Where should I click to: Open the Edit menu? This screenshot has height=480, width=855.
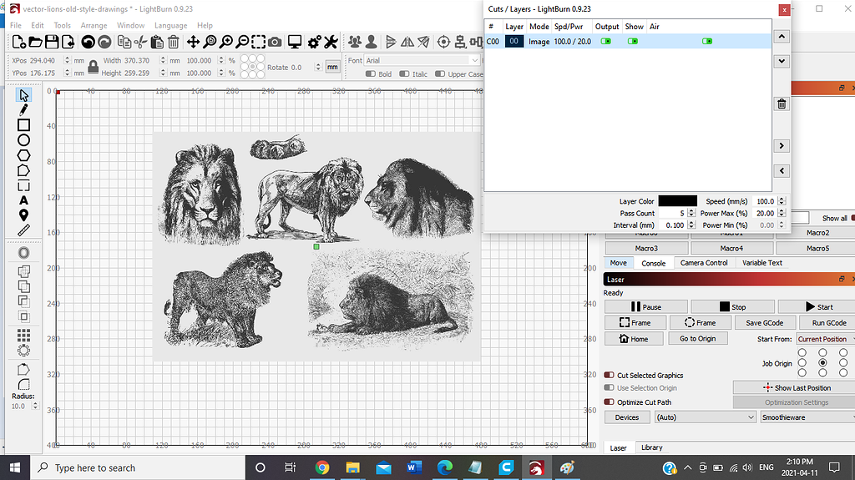37,25
